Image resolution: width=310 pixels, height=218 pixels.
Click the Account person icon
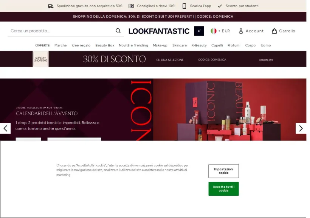click(241, 31)
